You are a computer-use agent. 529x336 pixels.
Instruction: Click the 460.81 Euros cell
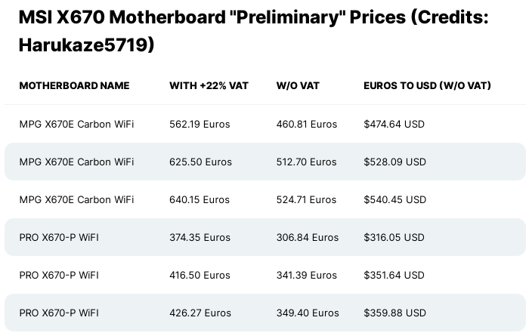coord(307,124)
